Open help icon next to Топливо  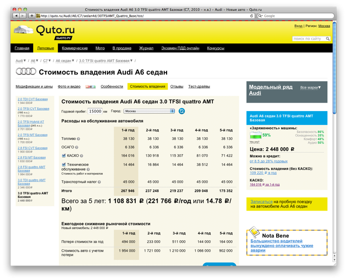pos(78,139)
